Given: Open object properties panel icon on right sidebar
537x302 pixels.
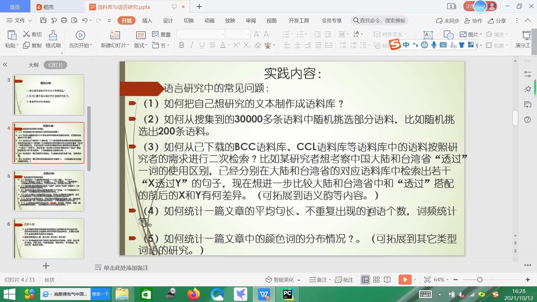Looking at the screenshot, I should pyautogui.click(x=527, y=74).
